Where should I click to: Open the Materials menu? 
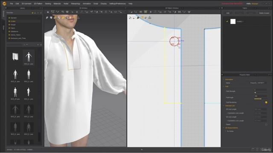tap(57, 4)
